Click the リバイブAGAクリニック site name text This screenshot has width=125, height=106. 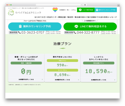click(x=28, y=13)
